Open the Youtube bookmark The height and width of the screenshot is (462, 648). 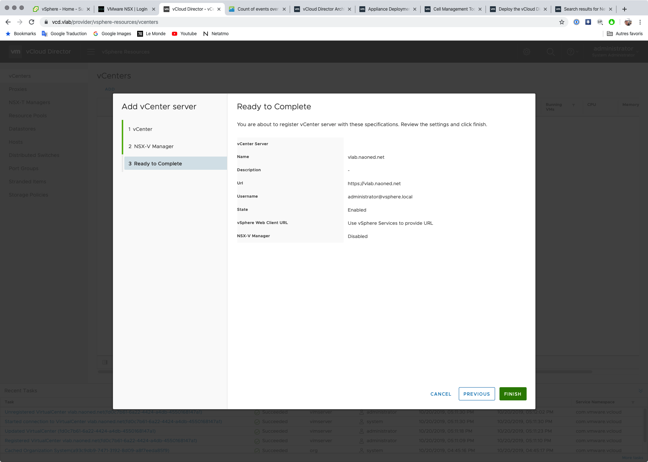(x=184, y=34)
